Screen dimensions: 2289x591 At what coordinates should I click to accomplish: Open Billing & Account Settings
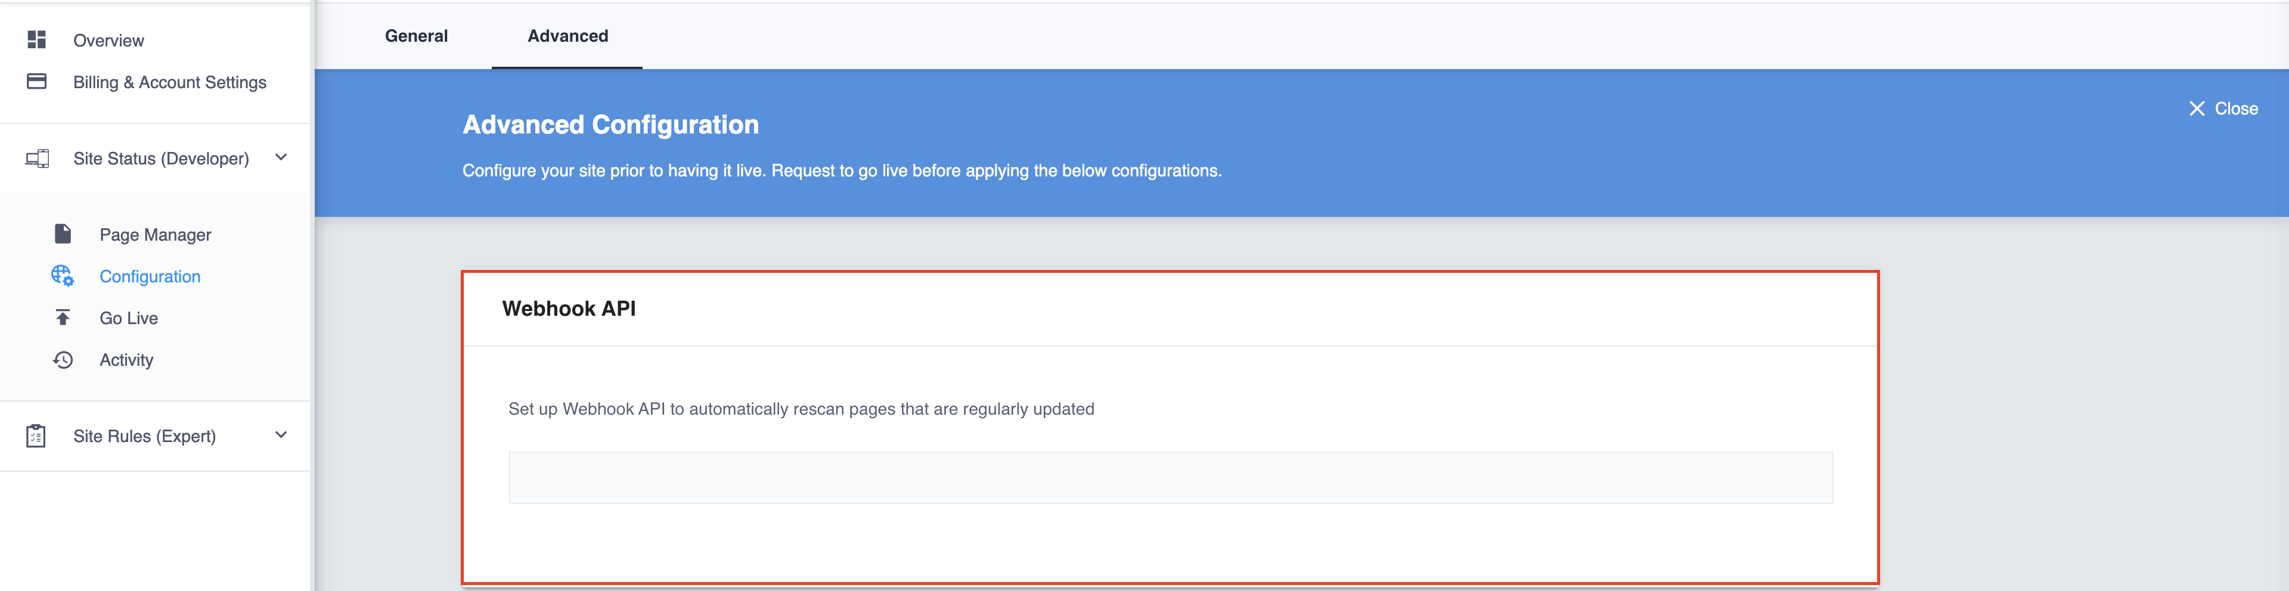[170, 83]
